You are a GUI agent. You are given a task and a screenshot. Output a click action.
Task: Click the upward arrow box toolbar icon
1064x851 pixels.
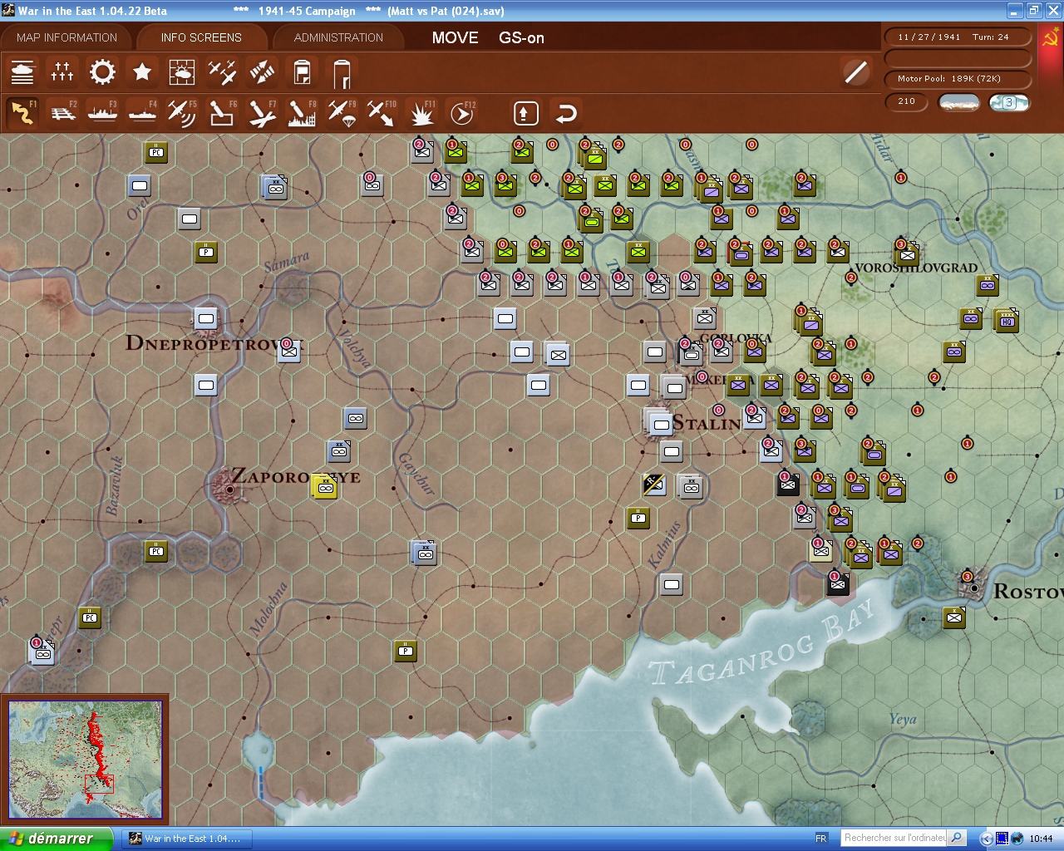(x=525, y=113)
